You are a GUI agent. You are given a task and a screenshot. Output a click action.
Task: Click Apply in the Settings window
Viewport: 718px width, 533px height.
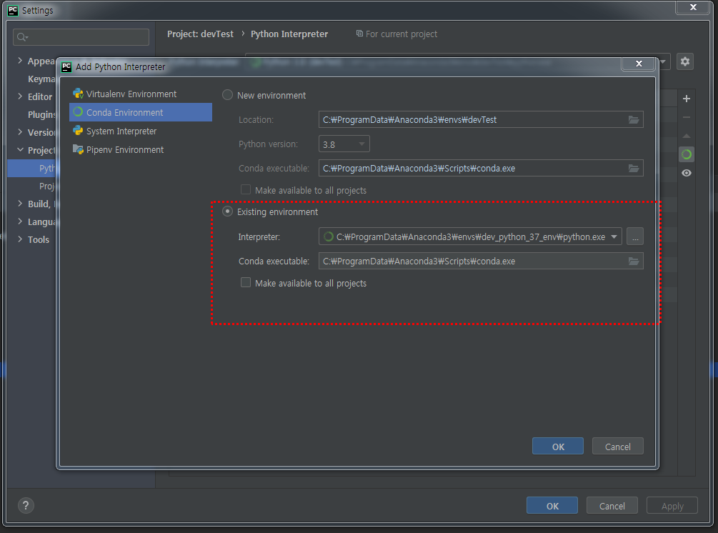pyautogui.click(x=672, y=506)
